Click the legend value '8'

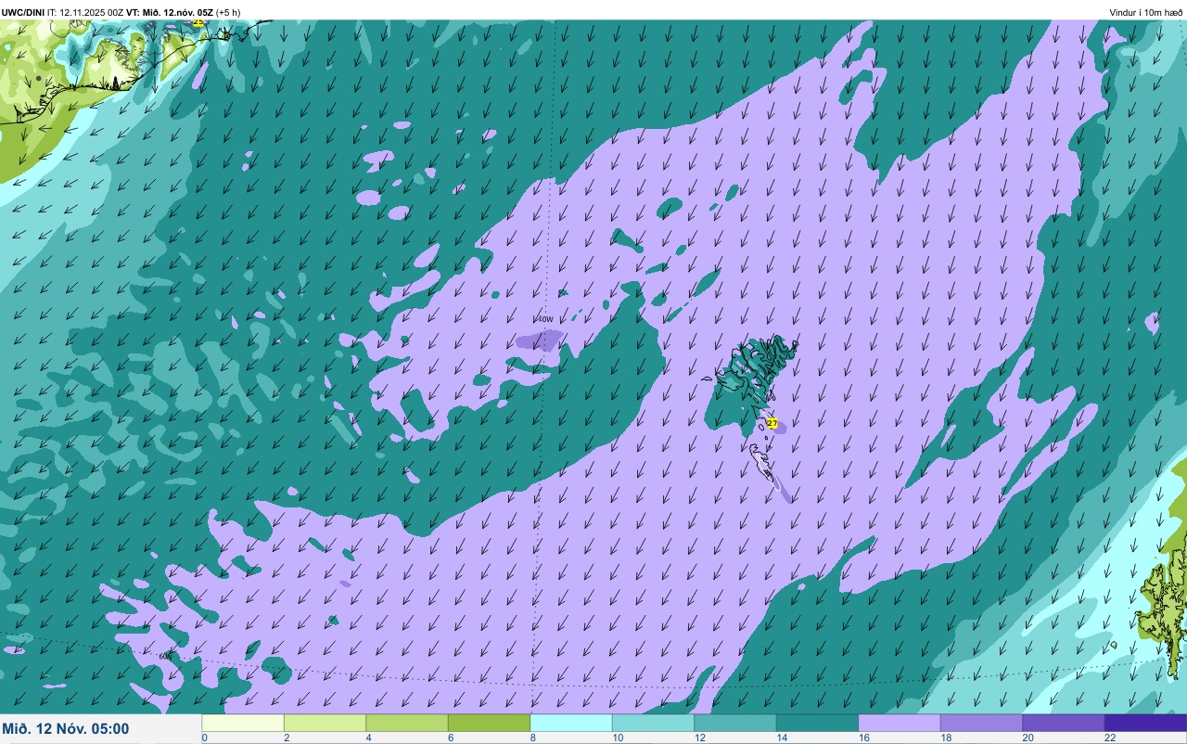pos(531,738)
